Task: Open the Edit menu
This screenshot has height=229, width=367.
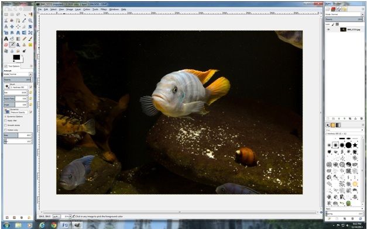Action: coord(46,9)
